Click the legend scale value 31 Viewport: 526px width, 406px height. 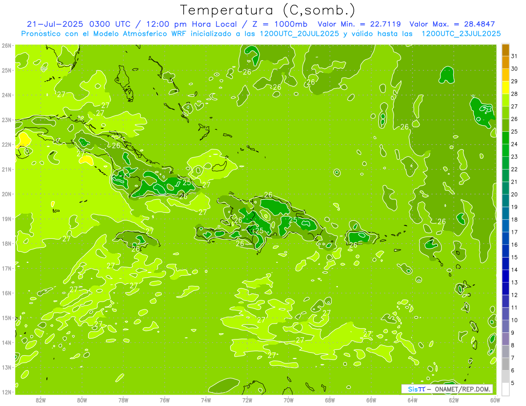point(515,56)
